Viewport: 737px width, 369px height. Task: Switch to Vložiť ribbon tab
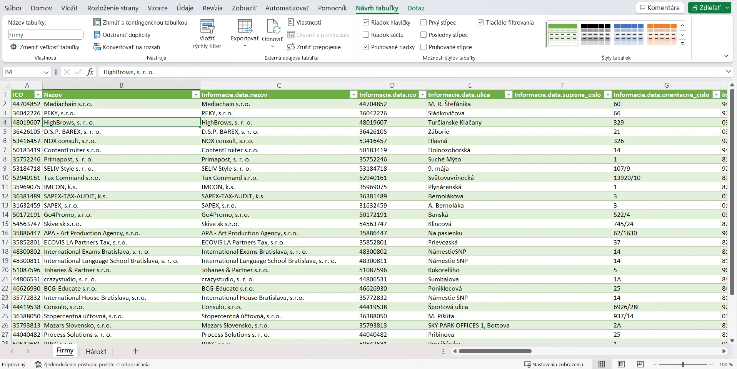(x=70, y=8)
